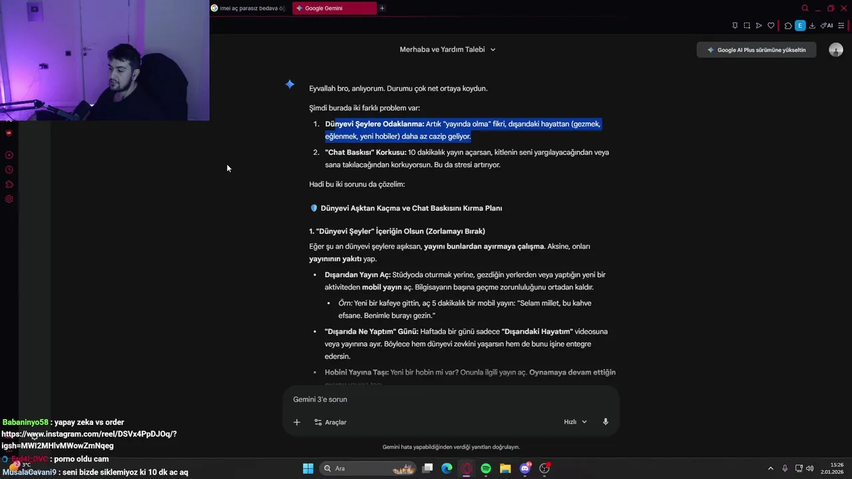Click the highlighted text Dünyevi Şeylere Odaklanma

coord(375,124)
